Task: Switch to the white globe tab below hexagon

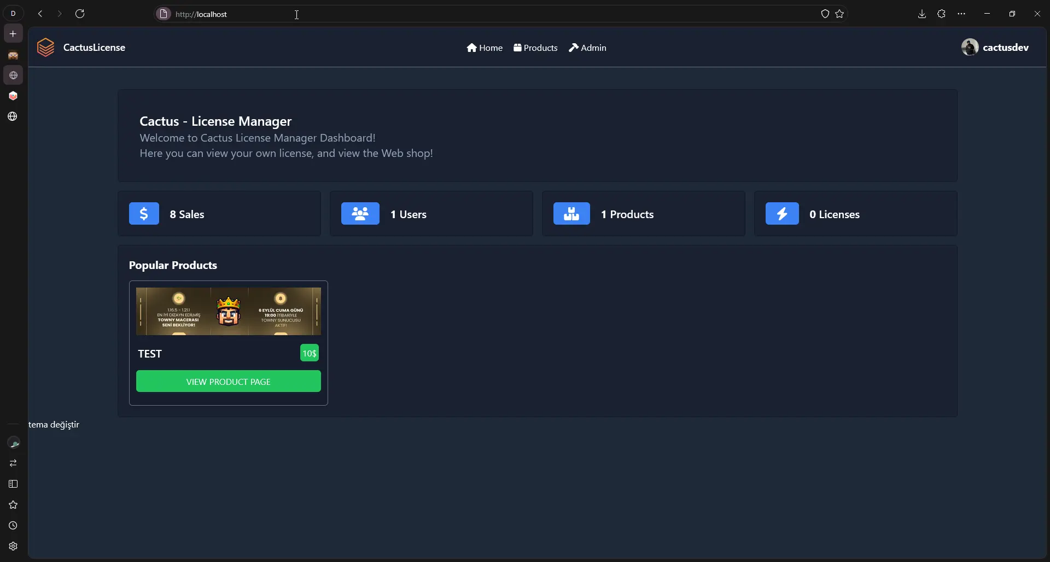Action: [13, 116]
